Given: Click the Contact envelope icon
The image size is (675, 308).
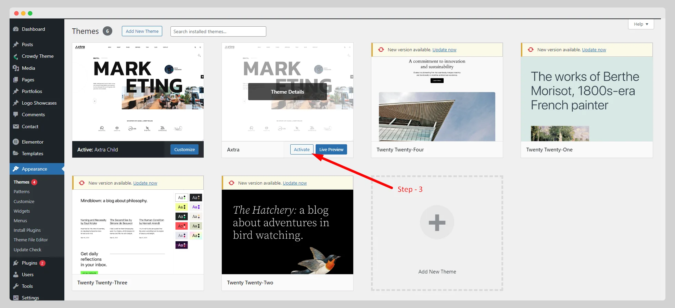Looking at the screenshot, I should coord(16,126).
